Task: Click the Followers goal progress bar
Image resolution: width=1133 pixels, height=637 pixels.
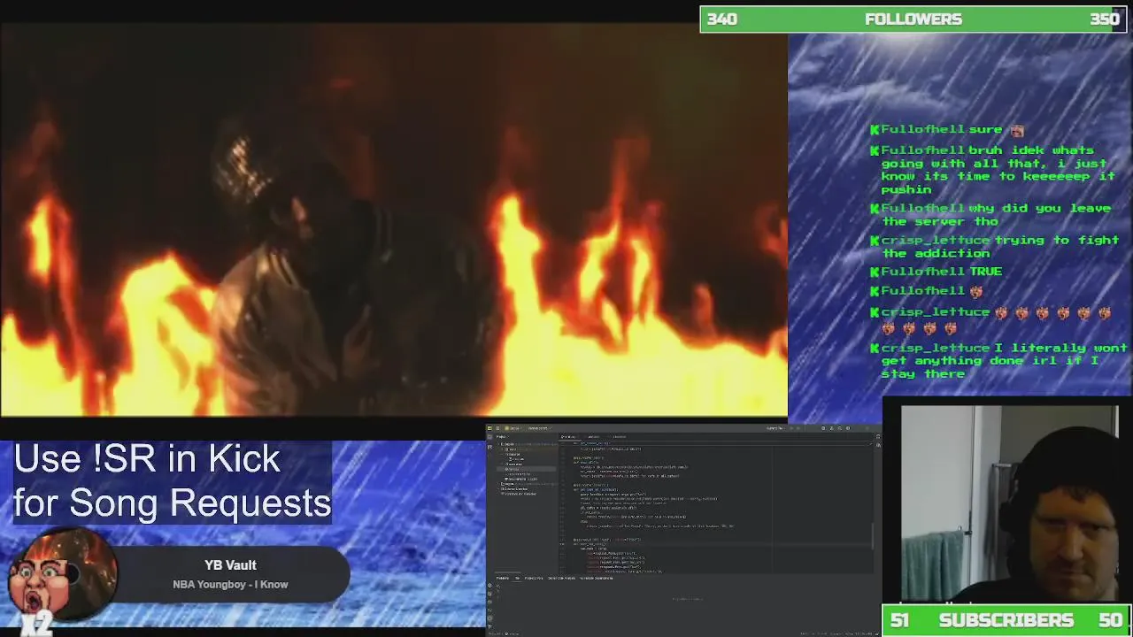Action: click(x=913, y=19)
